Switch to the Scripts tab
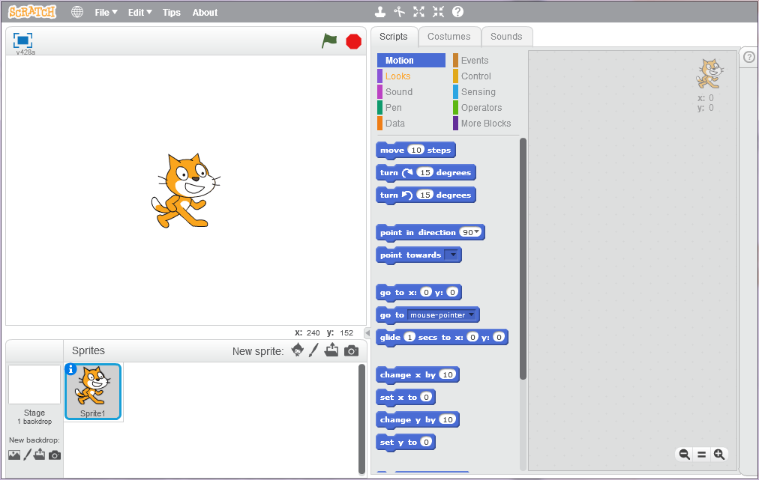Viewport: 759px width, 480px height. (394, 37)
